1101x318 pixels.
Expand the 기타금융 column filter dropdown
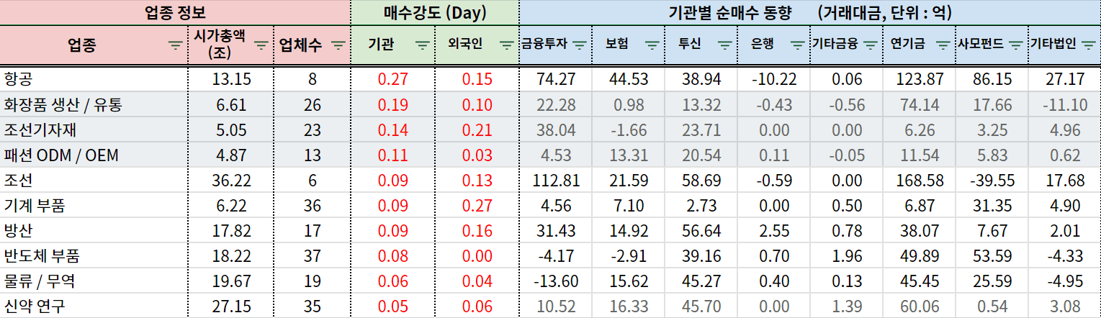click(x=870, y=45)
